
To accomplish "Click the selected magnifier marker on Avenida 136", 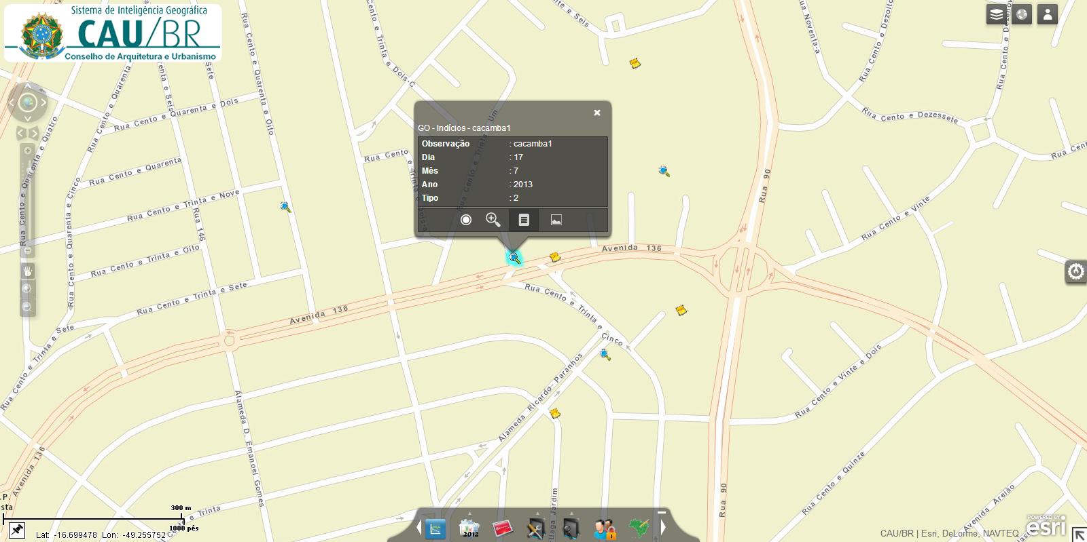I will pos(514,258).
